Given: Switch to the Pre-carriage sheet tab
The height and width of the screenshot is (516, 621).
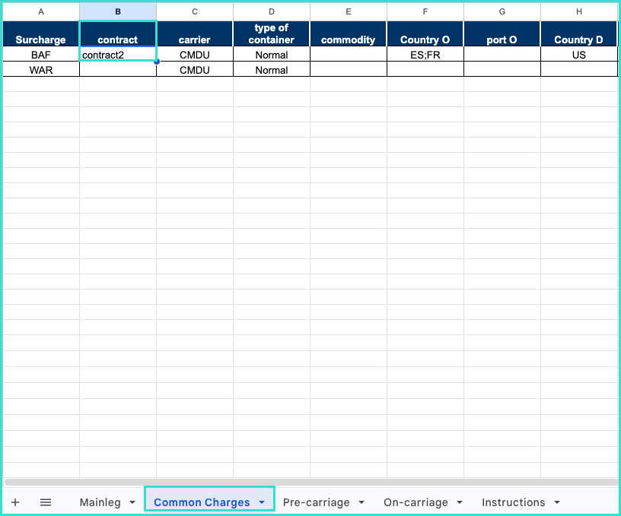Looking at the screenshot, I should pos(316,502).
